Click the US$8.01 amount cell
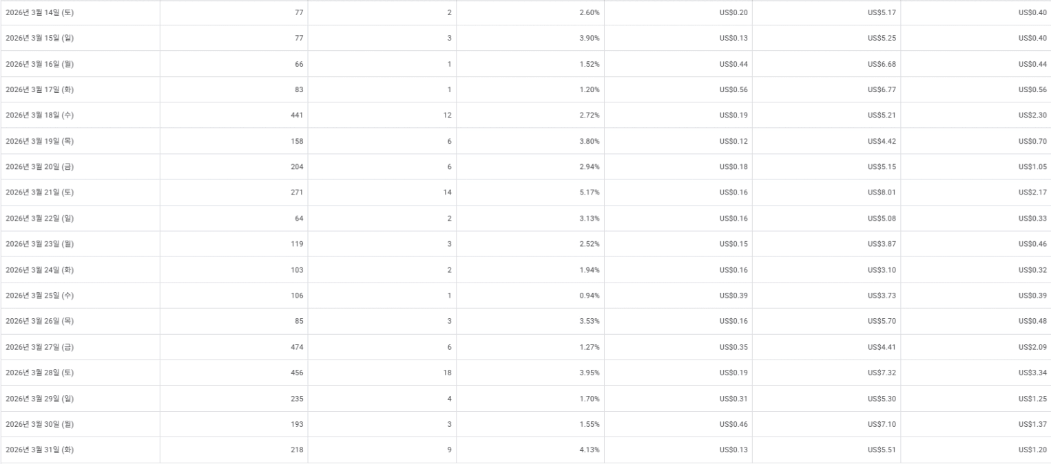This screenshot has height=464, width=1051. (882, 192)
